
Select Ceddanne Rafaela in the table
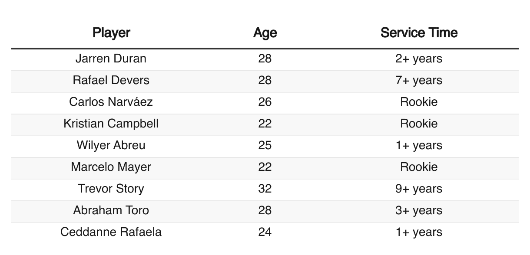pos(111,232)
